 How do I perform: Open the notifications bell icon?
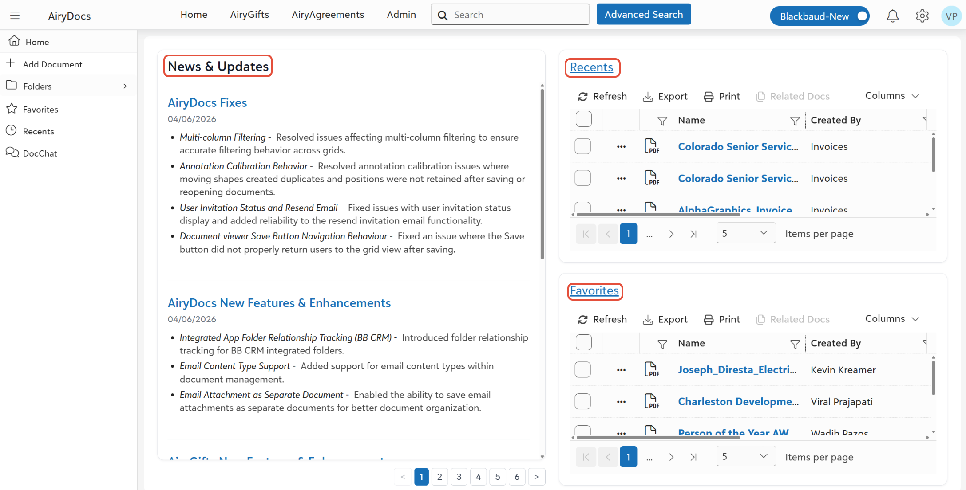point(892,16)
